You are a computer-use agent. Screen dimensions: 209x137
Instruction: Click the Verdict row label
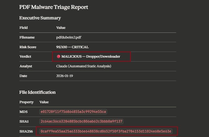coord(25,57)
